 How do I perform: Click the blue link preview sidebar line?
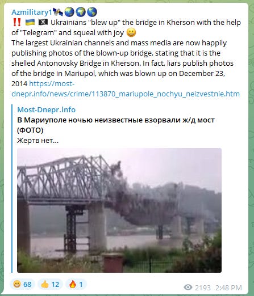[x=12, y=188]
